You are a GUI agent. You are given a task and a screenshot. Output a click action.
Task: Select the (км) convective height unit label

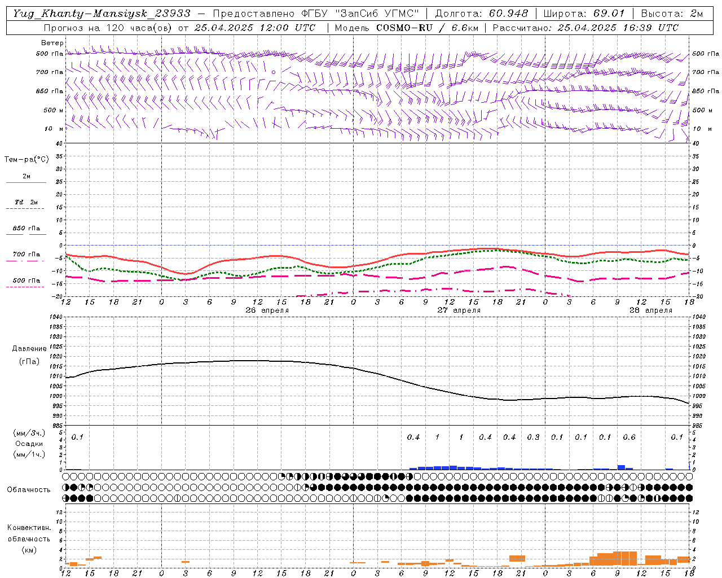29,550
